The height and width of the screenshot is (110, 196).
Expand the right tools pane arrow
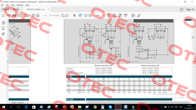coord(195,61)
